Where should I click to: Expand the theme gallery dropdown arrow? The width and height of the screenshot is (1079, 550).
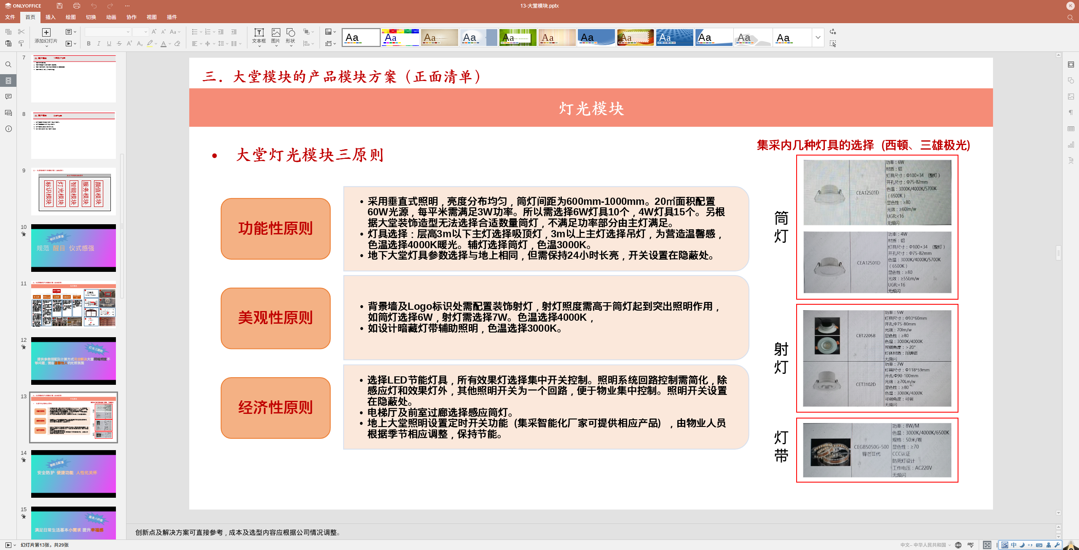click(818, 38)
